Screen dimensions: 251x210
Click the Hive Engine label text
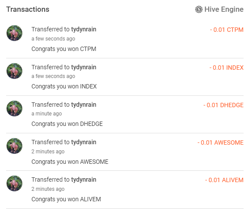tap(224, 10)
